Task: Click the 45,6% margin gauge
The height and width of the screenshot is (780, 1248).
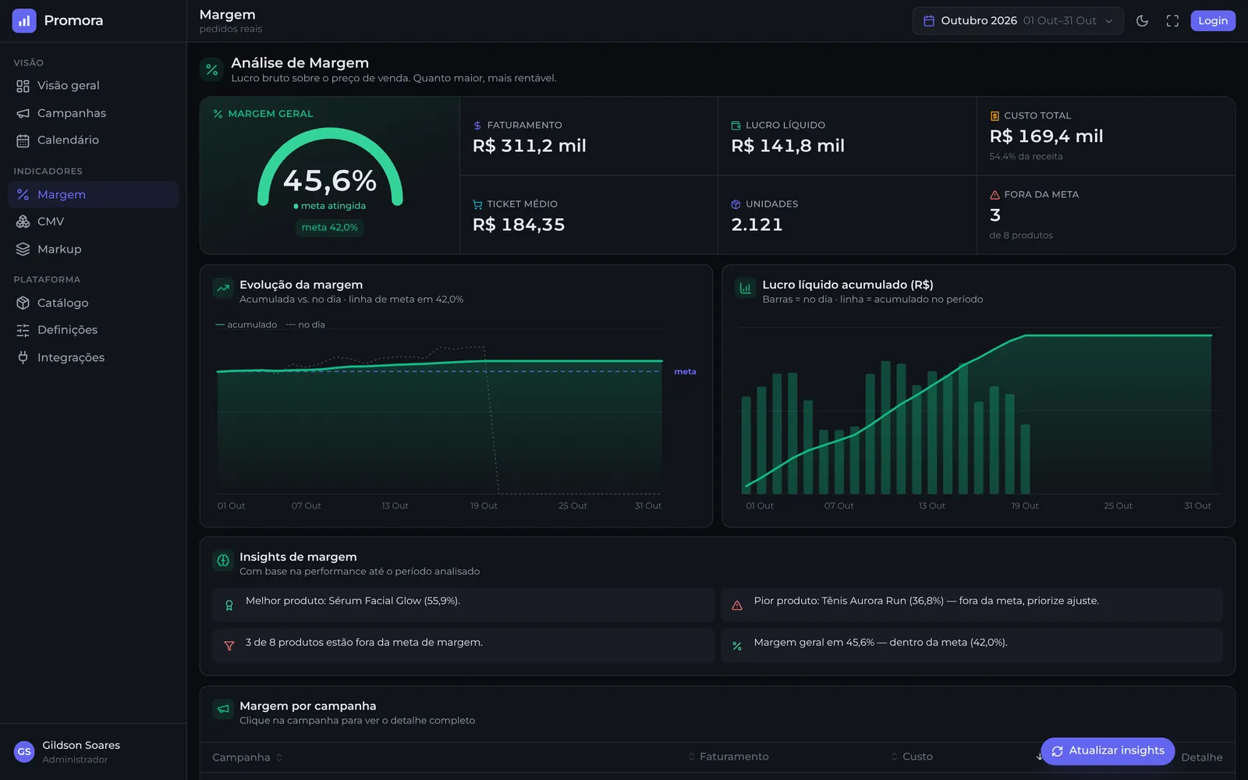Action: [330, 168]
